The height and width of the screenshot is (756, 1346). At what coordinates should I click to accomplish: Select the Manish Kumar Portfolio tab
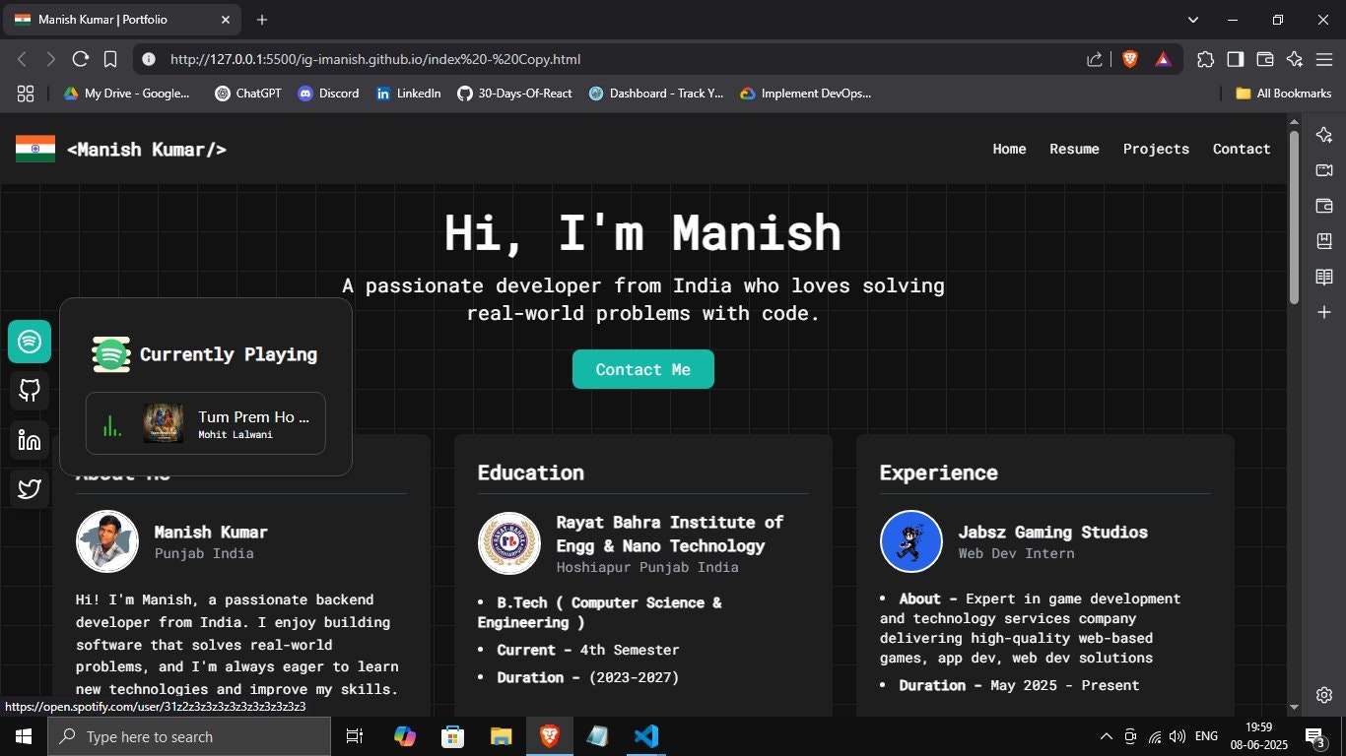122,20
